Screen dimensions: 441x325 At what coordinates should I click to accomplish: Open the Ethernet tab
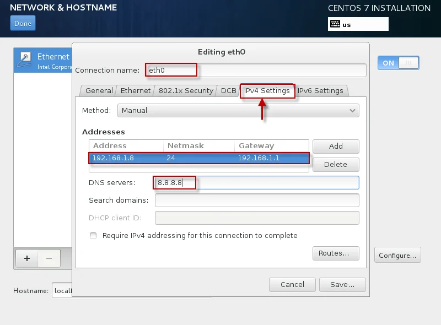pyautogui.click(x=136, y=91)
